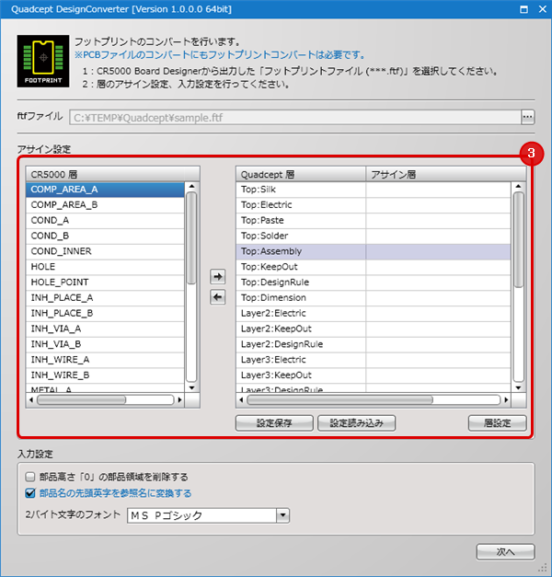Click CR5000 list horizontal scrollbar thumb
Image resolution: width=552 pixels, height=577 pixels.
tap(82, 399)
